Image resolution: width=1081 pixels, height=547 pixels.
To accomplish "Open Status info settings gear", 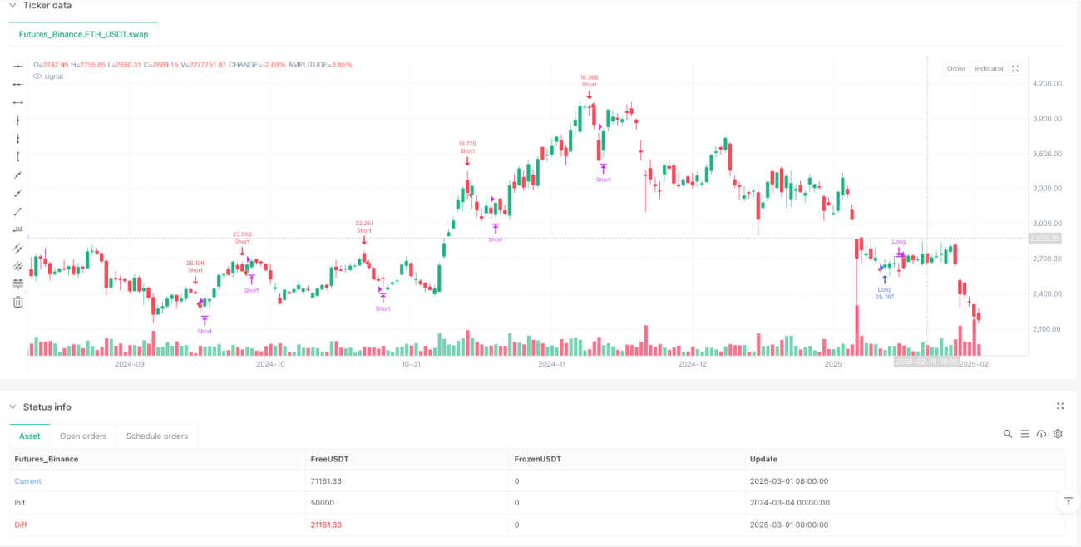I will (1058, 434).
